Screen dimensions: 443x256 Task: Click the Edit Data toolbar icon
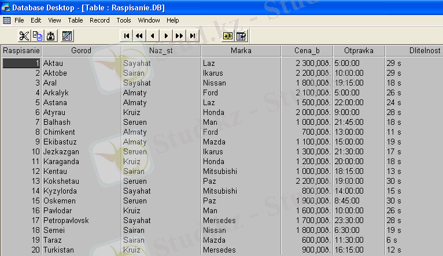point(241,36)
